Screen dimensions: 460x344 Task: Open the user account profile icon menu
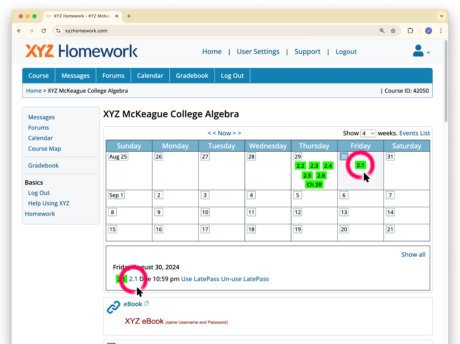click(421, 51)
